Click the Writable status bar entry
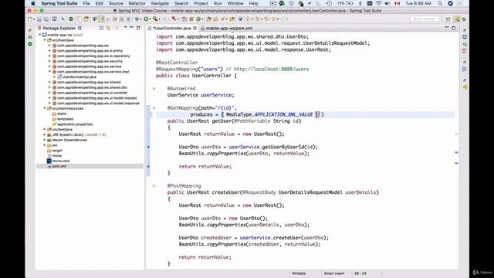This screenshot has height=278, width=494. (299, 273)
